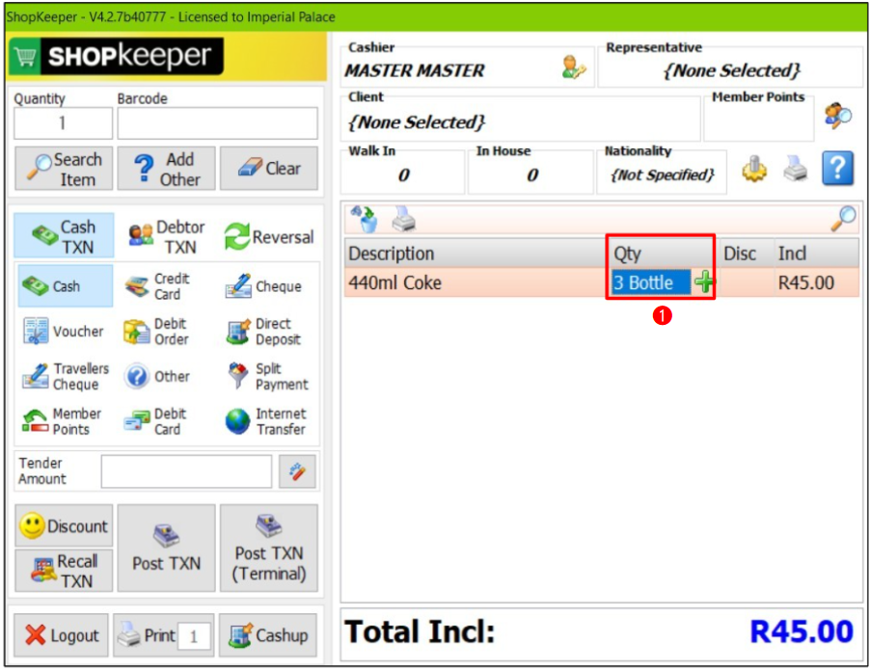Click the print copies number field
The height and width of the screenshot is (669, 870).
(194, 635)
